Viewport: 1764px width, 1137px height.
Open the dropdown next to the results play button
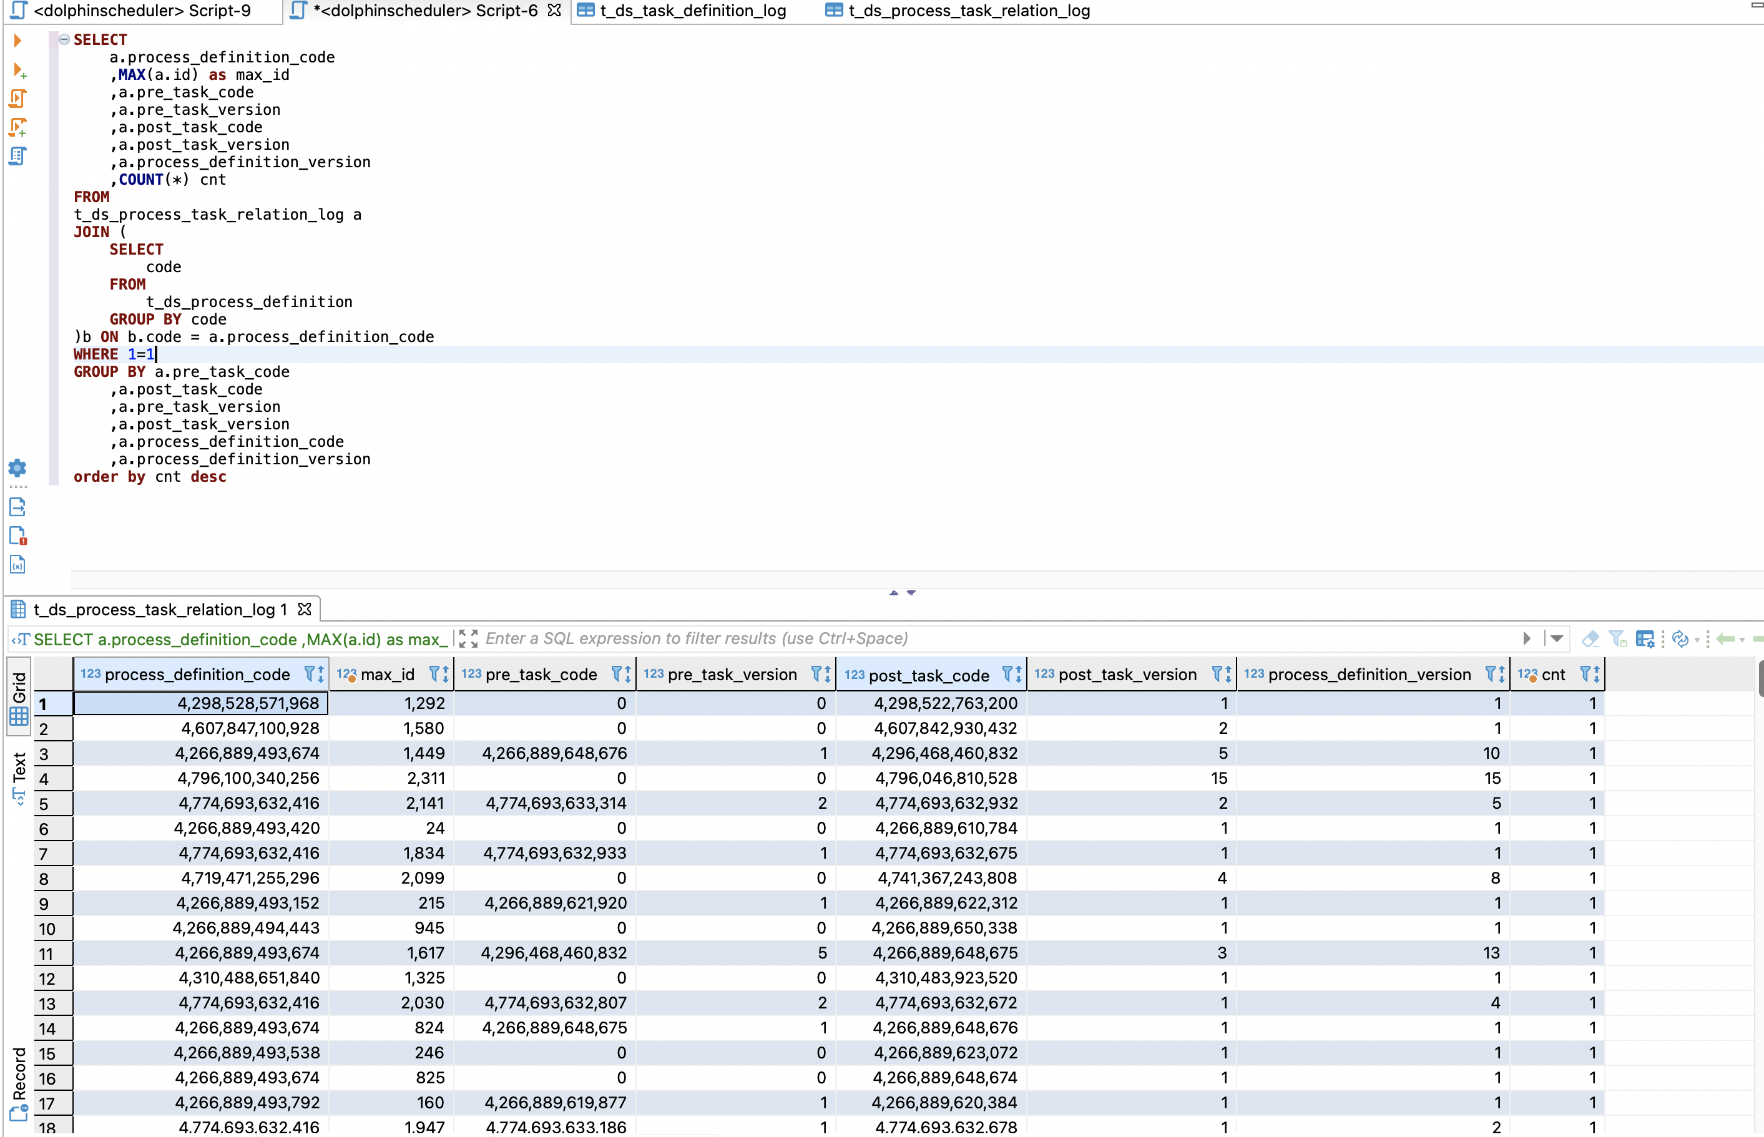[x=1557, y=638]
